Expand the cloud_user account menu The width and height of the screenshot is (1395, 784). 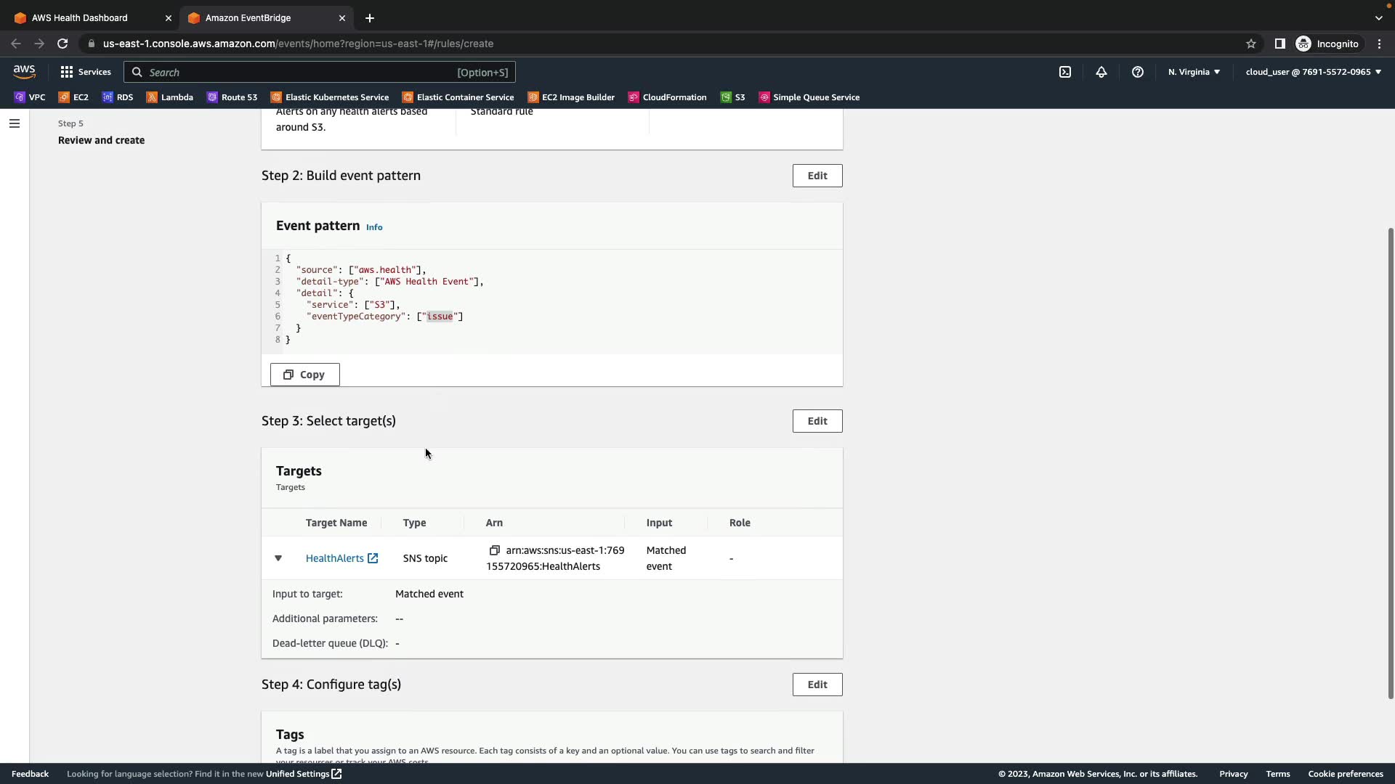click(x=1313, y=72)
